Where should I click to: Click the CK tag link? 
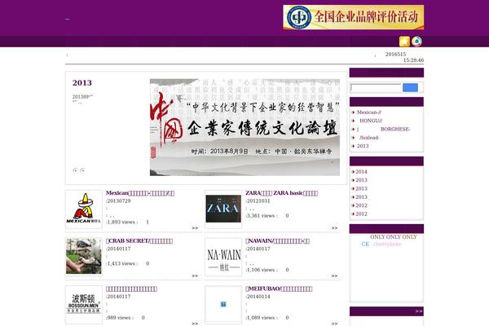click(x=365, y=244)
